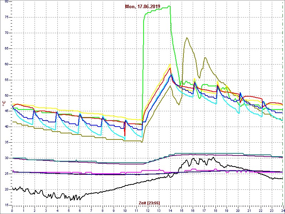Click hour 0 on the time axis
This screenshot has width=285, height=214.
pyautogui.click(x=12, y=210)
